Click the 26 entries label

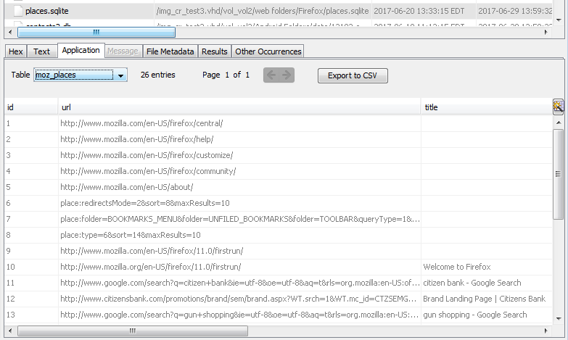pyautogui.click(x=158, y=75)
